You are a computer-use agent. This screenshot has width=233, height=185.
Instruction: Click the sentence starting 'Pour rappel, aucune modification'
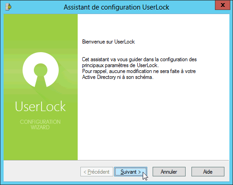point(139,71)
